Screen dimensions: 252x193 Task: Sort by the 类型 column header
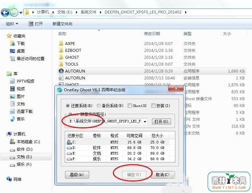[188, 34]
